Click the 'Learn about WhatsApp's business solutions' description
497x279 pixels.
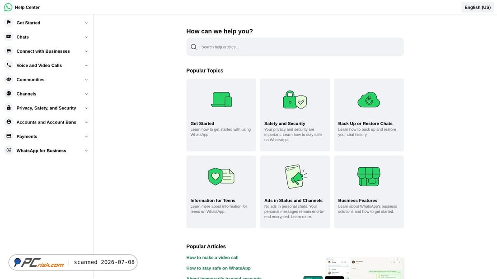click(x=367, y=209)
